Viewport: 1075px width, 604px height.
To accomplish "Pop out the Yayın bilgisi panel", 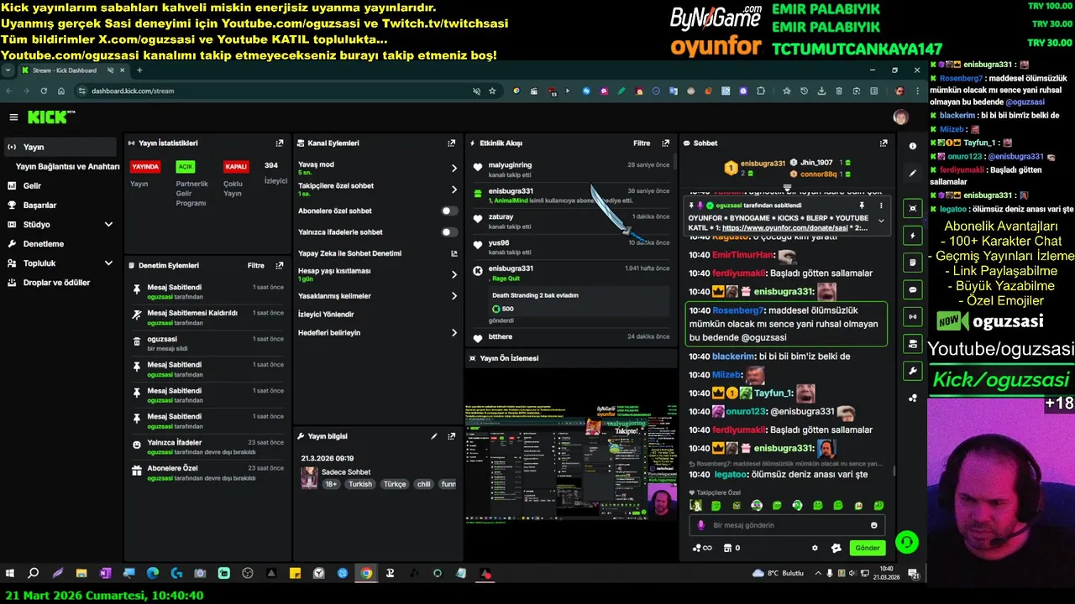I will click(452, 436).
